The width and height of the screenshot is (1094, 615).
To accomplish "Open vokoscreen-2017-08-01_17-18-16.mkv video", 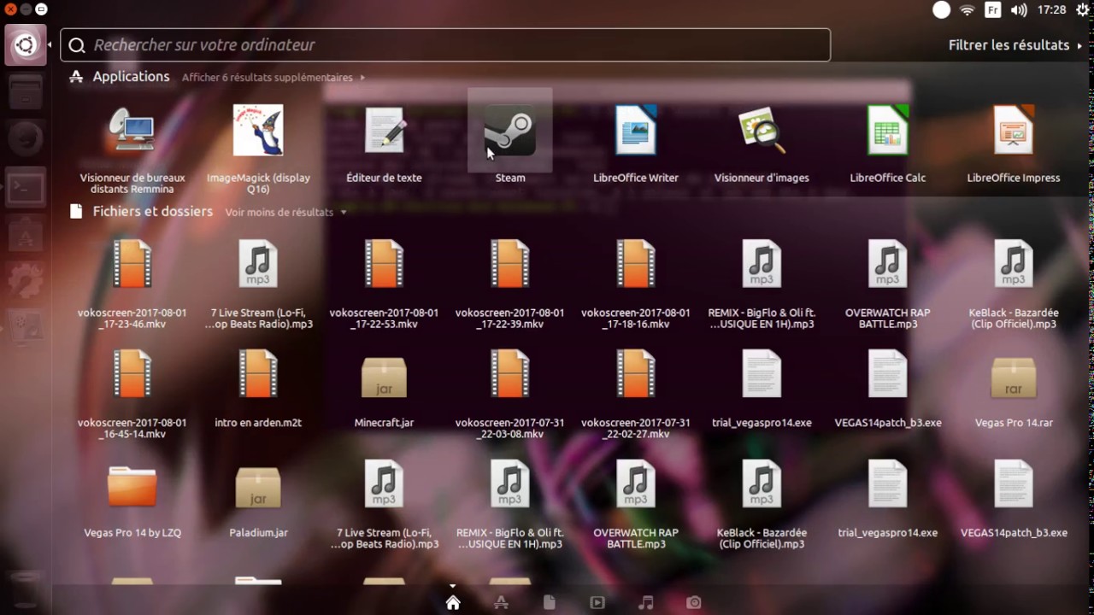I will [636, 264].
